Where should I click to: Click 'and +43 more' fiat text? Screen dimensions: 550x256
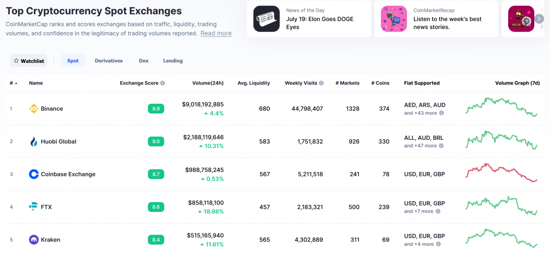(421, 113)
